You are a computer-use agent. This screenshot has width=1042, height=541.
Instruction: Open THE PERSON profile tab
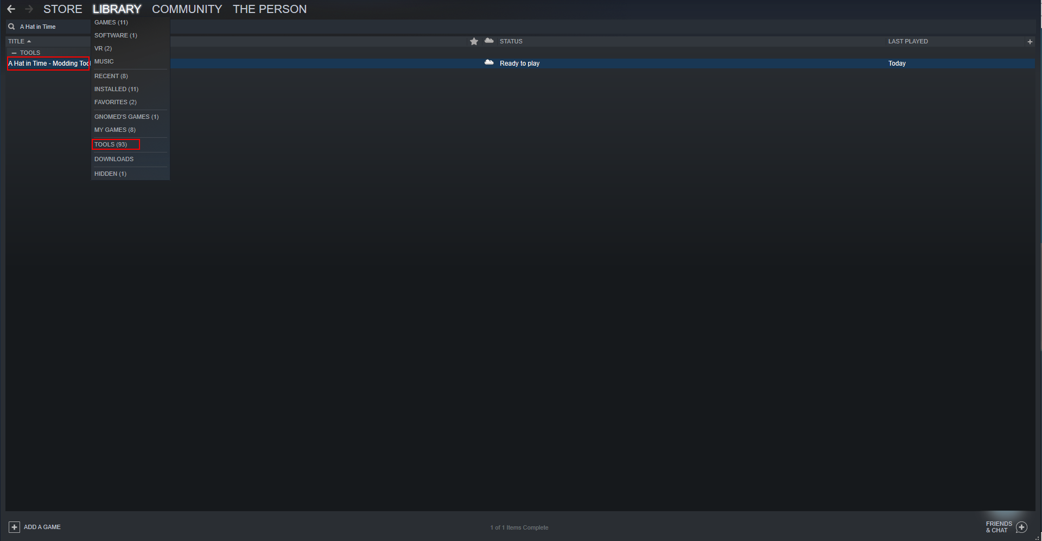coord(270,9)
